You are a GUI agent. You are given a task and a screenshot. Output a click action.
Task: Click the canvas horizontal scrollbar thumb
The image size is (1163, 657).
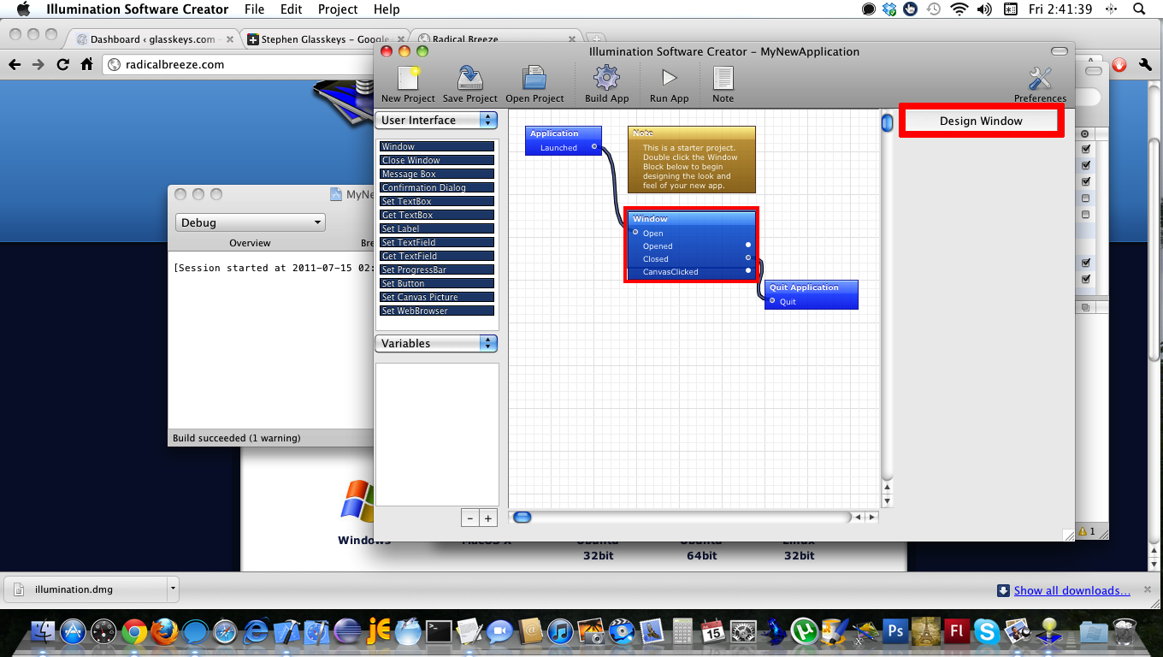click(x=522, y=517)
